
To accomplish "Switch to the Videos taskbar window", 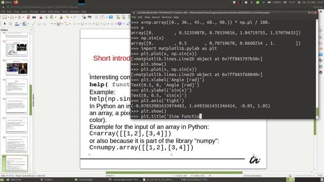I will coord(47,180).
